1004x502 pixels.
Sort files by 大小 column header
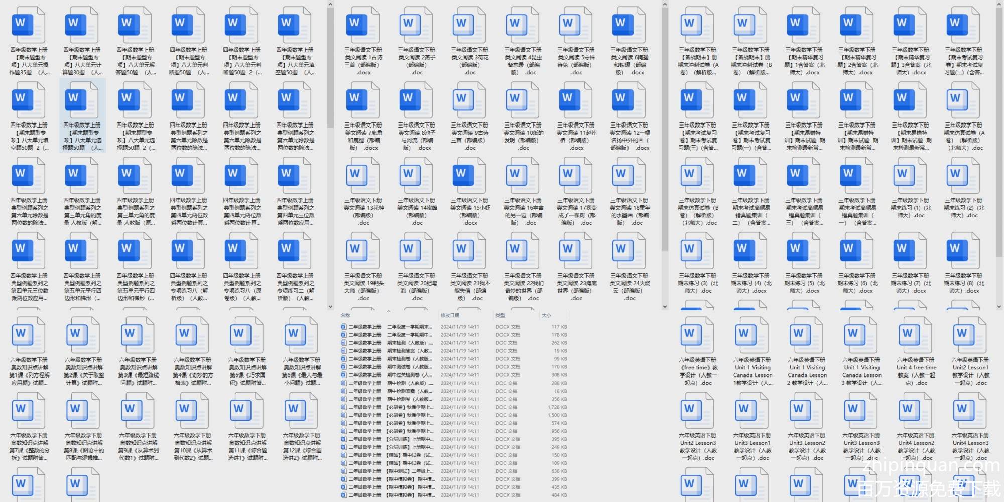point(546,316)
